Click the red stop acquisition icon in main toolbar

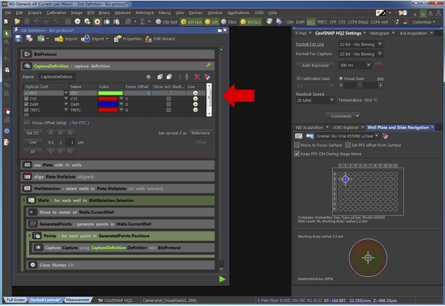point(97,21)
